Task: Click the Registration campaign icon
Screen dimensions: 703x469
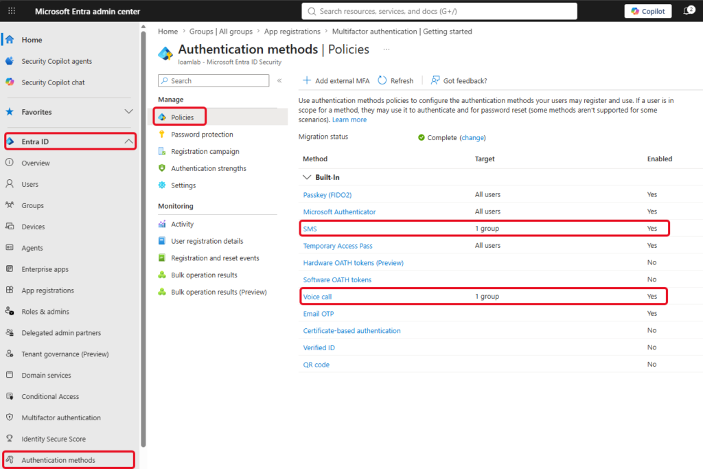Action: point(162,151)
